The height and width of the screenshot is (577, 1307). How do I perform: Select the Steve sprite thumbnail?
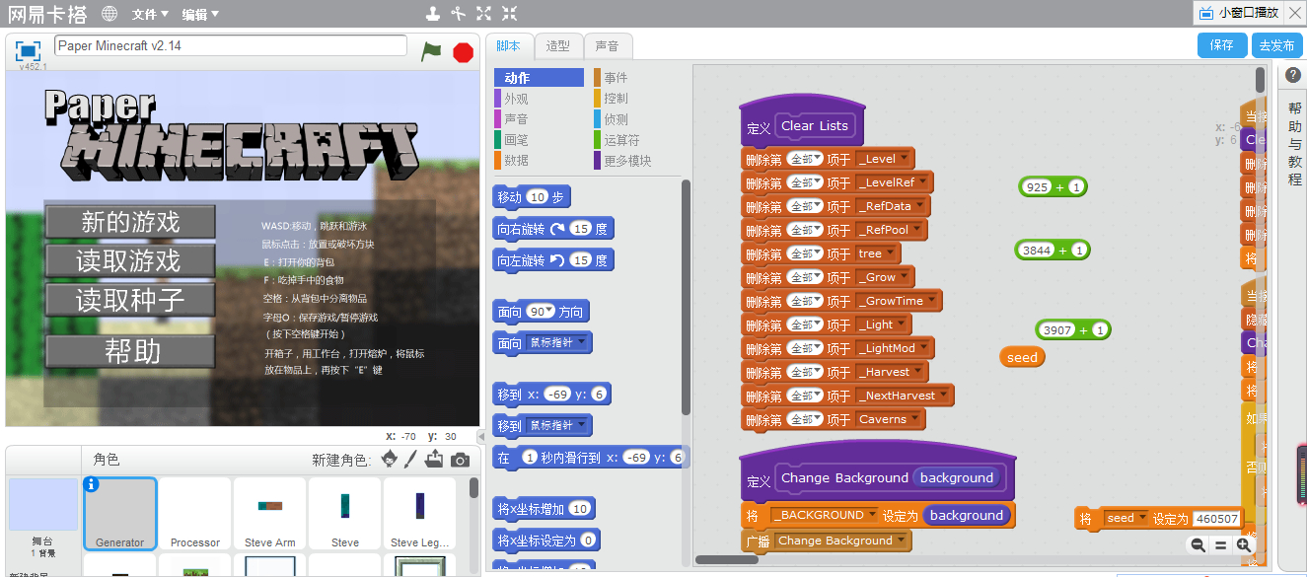pyautogui.click(x=345, y=513)
